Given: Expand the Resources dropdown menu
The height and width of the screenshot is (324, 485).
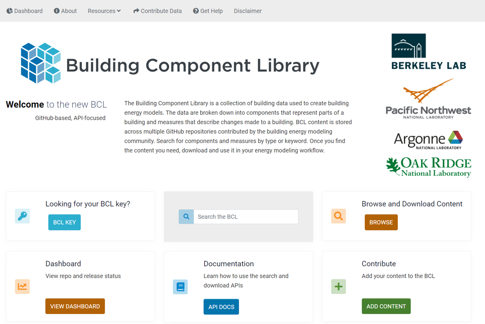Looking at the screenshot, I should (104, 11).
